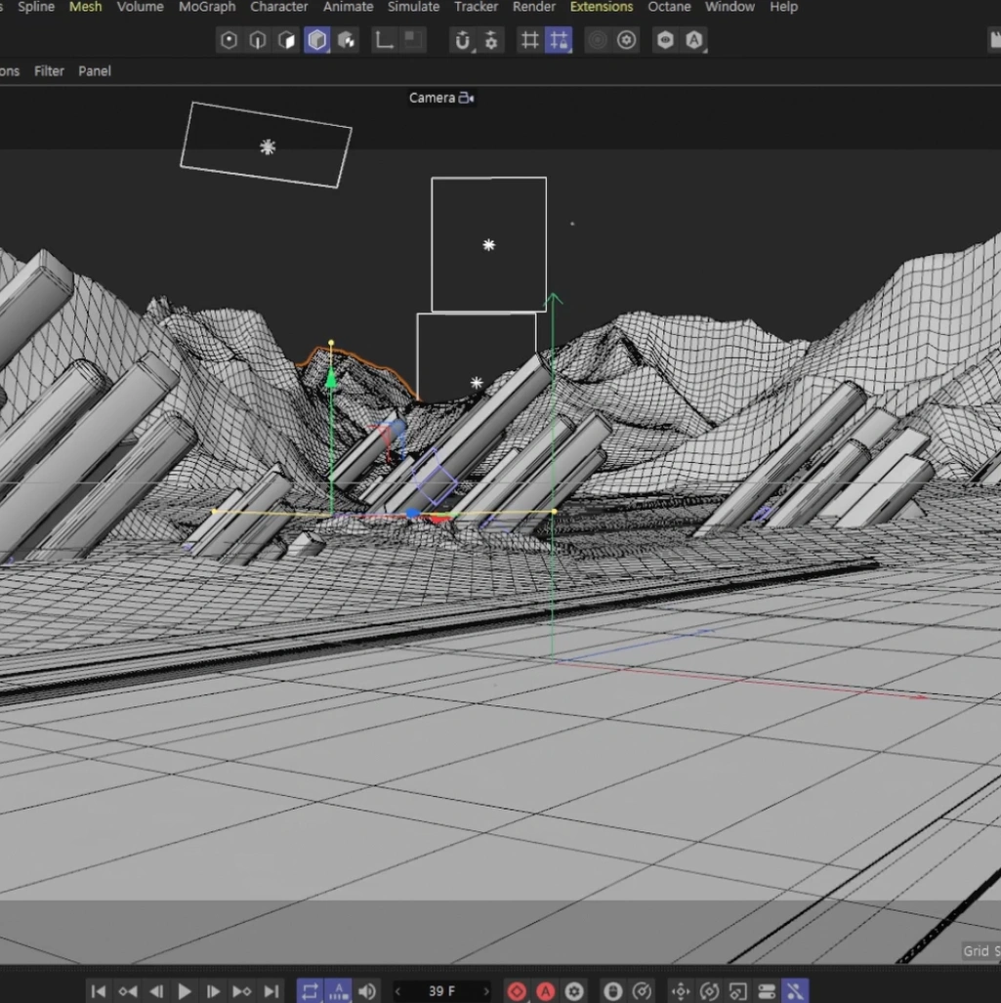Viewport: 1001px width, 1003px height.
Task: Toggle Scale keyframe recording icon
Action: 738,991
